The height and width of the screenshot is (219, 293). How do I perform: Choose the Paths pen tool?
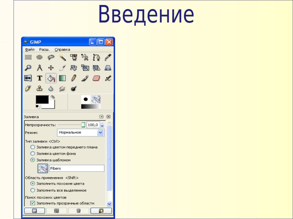[x=96, y=57]
